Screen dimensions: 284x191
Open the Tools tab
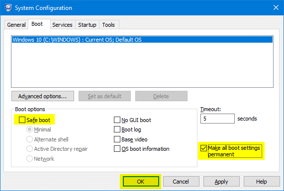pos(108,25)
